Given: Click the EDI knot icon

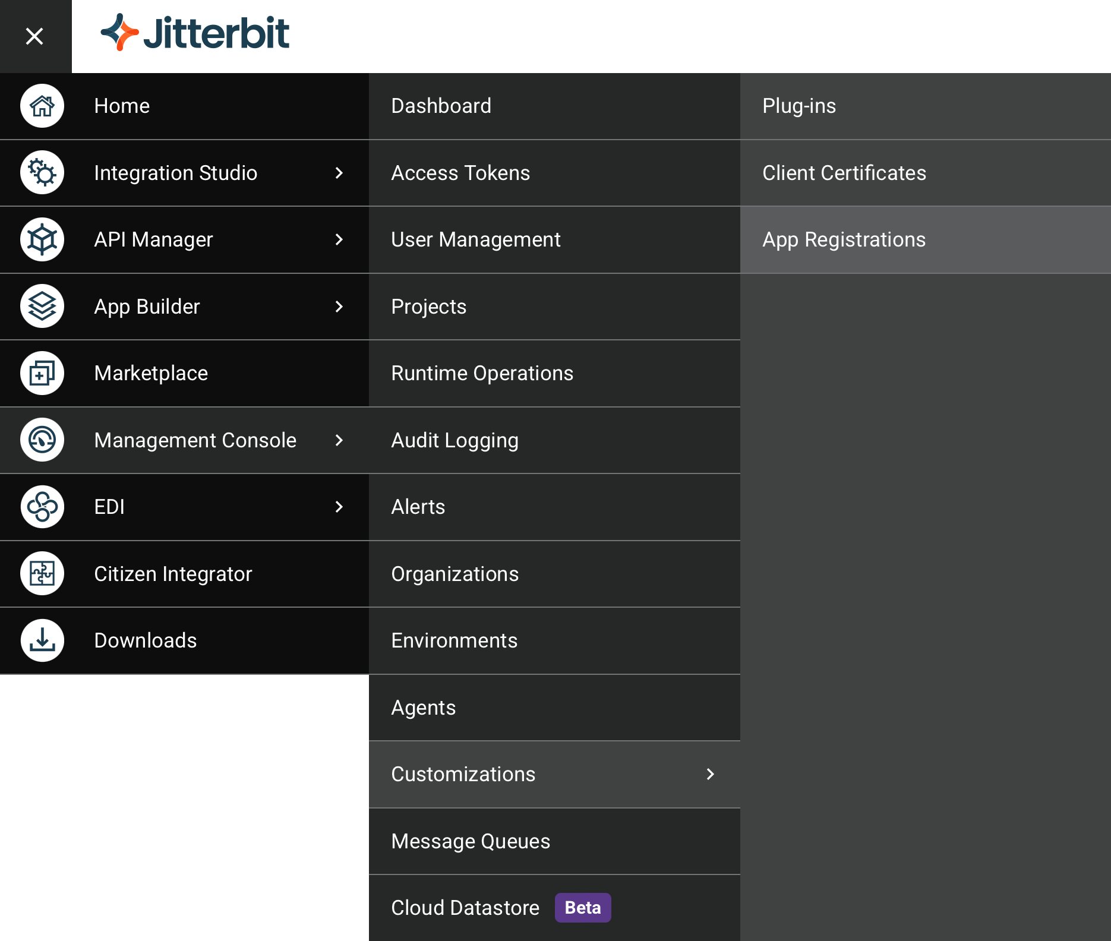Looking at the screenshot, I should tap(42, 507).
